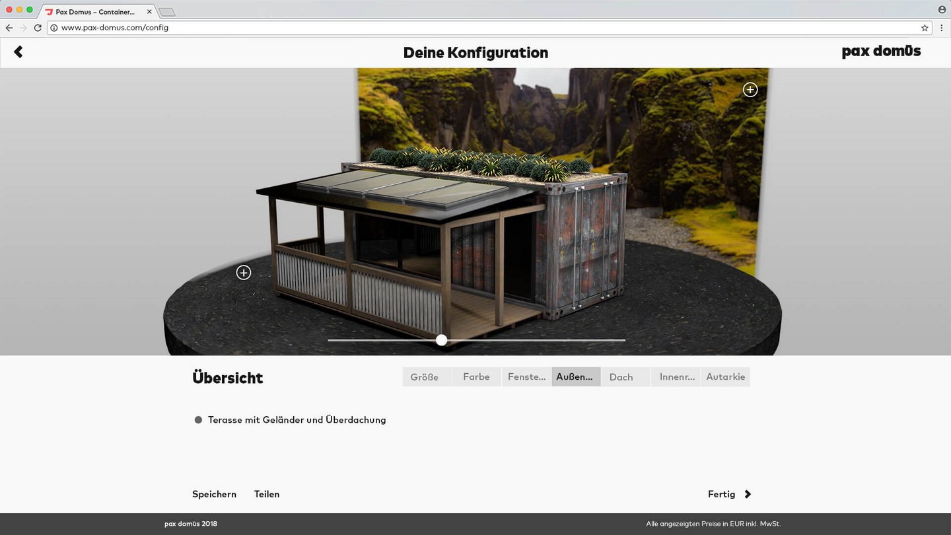Click the pax domus logo

(x=881, y=52)
